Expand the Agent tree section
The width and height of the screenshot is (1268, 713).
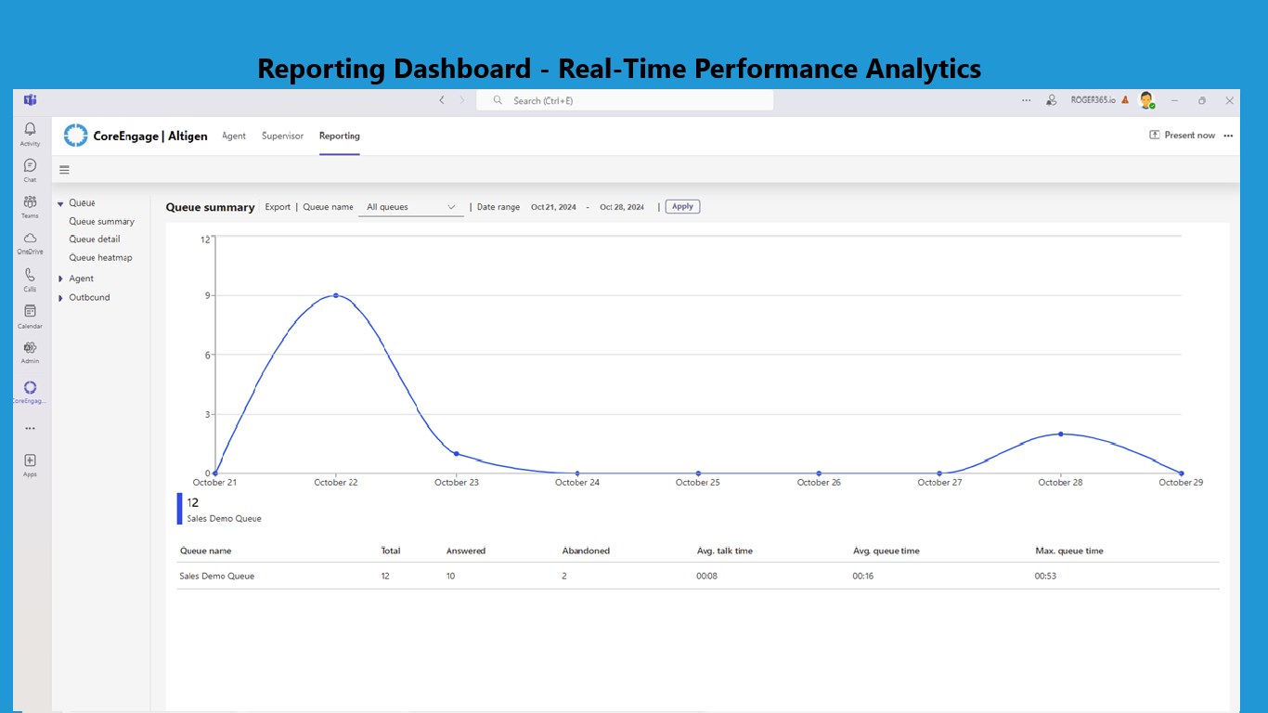(x=60, y=279)
